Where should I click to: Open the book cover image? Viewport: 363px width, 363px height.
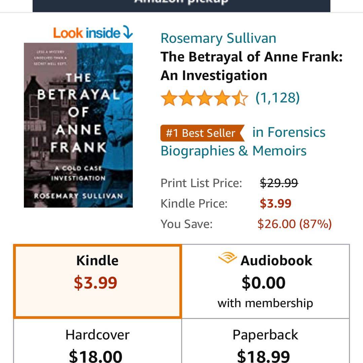(78, 125)
